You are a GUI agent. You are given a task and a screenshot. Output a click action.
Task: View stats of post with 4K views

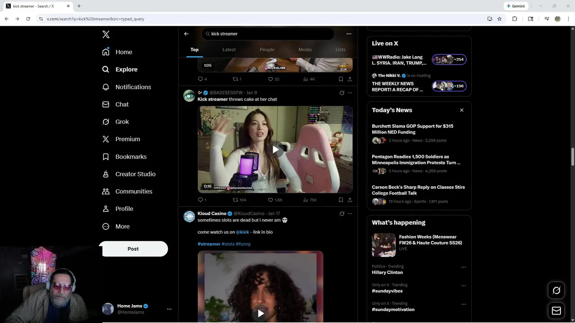pos(309,79)
